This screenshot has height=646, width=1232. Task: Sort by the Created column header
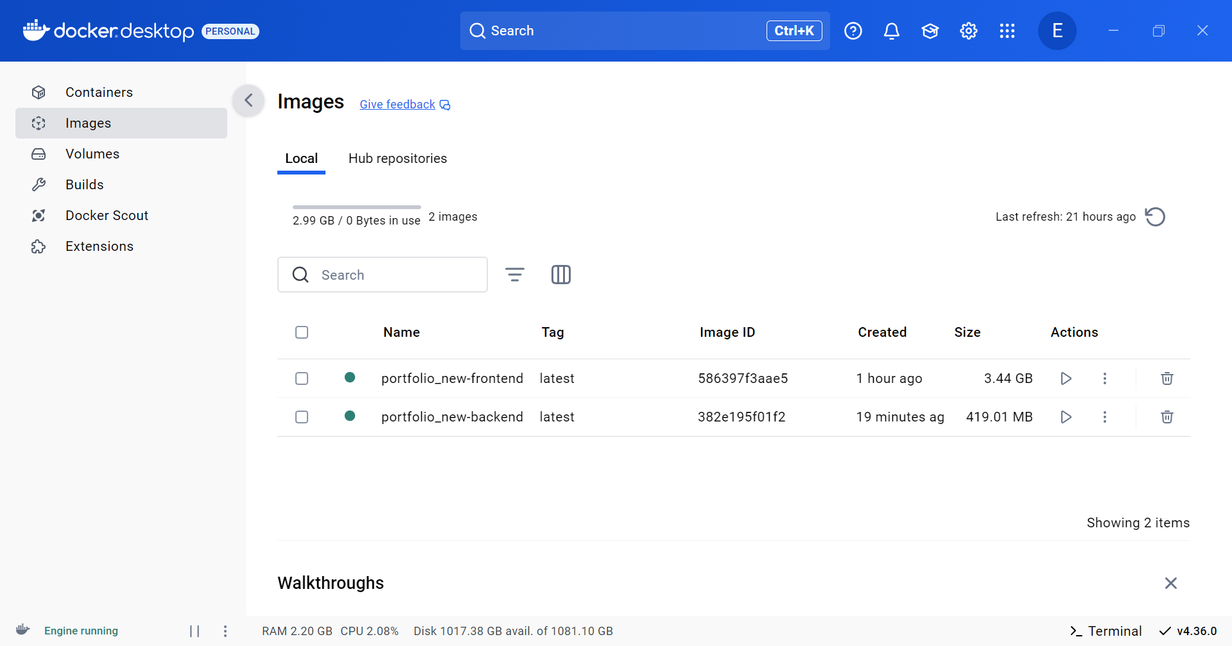coord(882,332)
